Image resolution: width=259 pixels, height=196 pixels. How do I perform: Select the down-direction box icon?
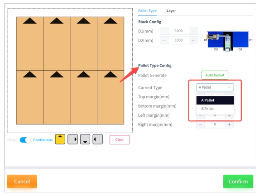point(85,139)
